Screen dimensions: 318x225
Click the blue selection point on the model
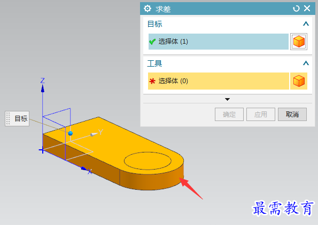tap(71, 133)
